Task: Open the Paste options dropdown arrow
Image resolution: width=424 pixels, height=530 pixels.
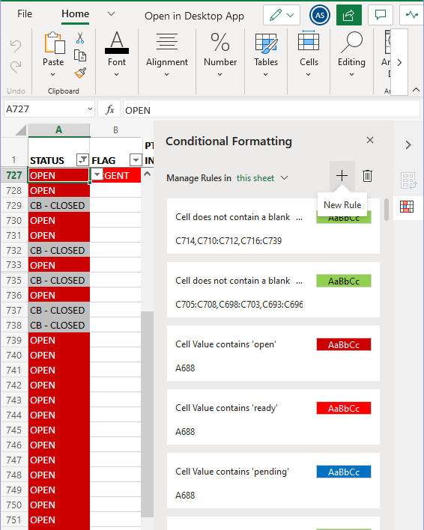Action: 52,74
